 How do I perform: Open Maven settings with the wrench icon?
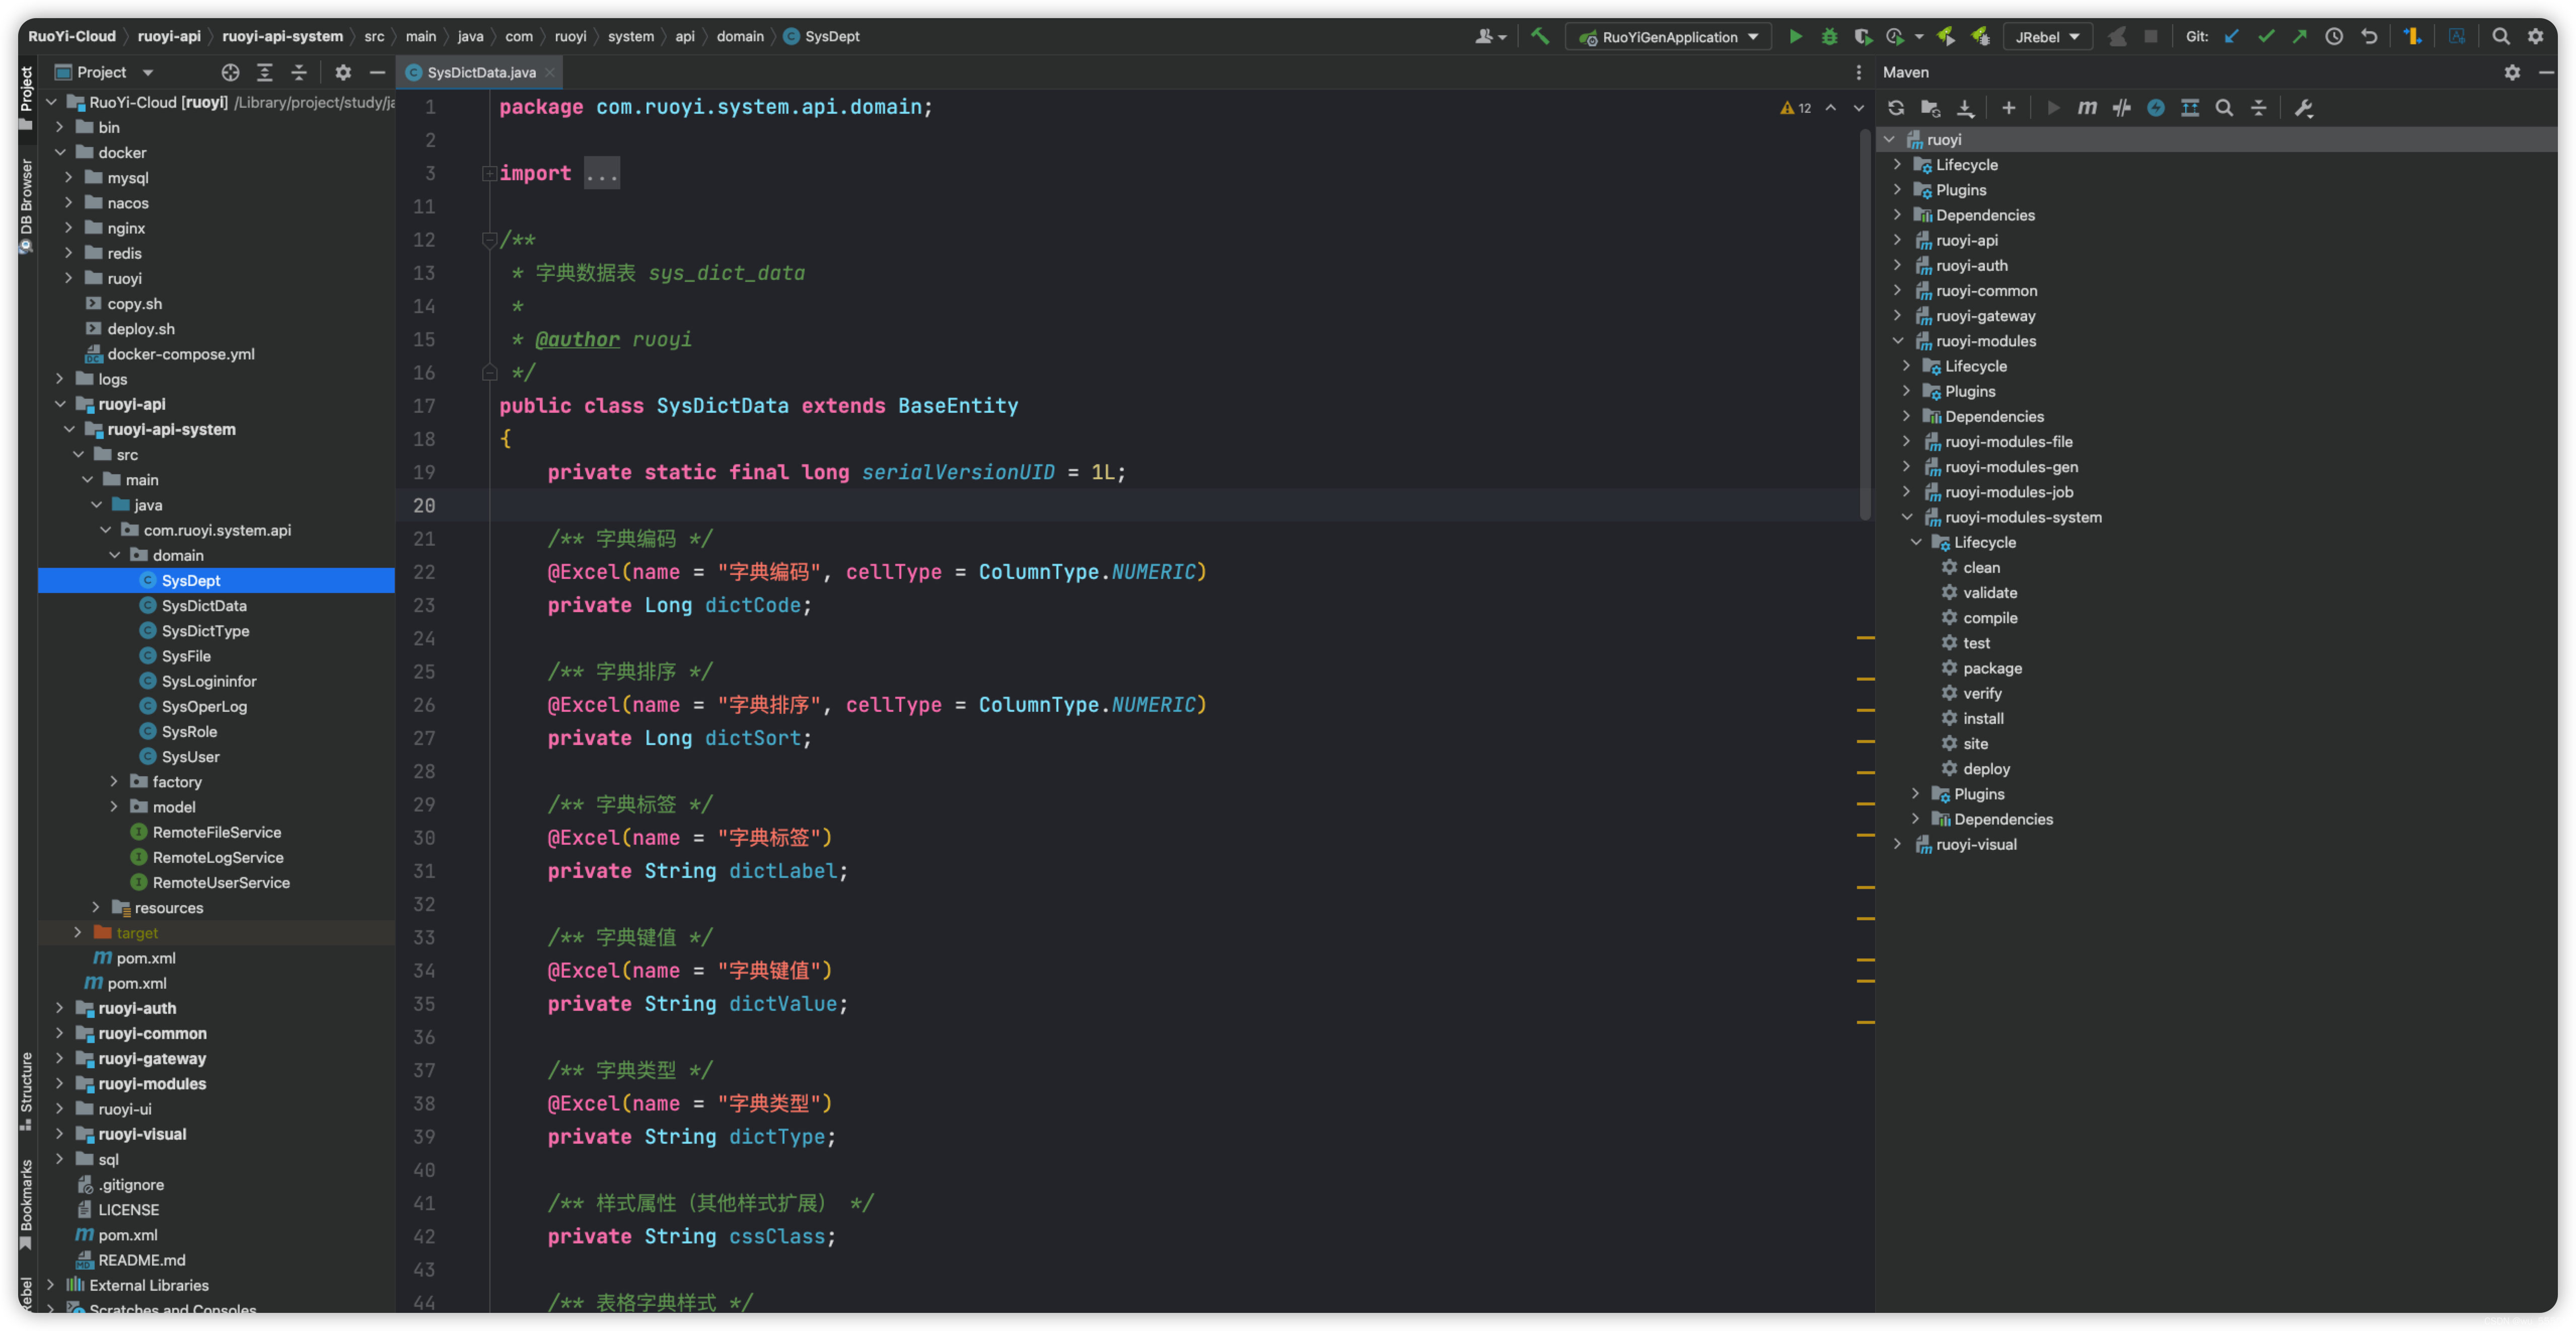[2304, 108]
